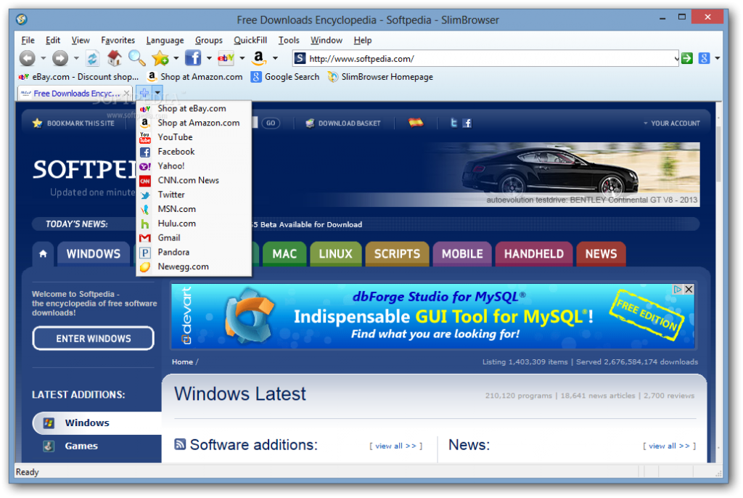The width and height of the screenshot is (743, 498).
Task: Go to Home via house icon
Action: point(114,58)
